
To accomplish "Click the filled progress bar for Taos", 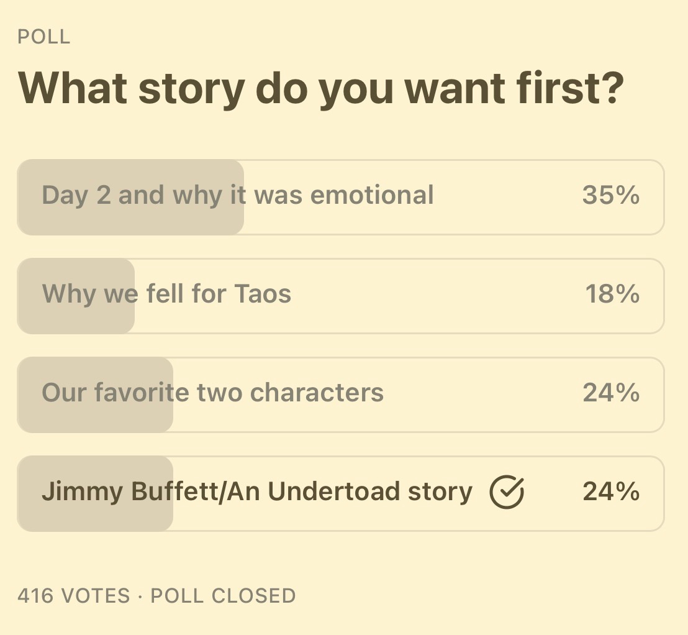I will 76,296.
